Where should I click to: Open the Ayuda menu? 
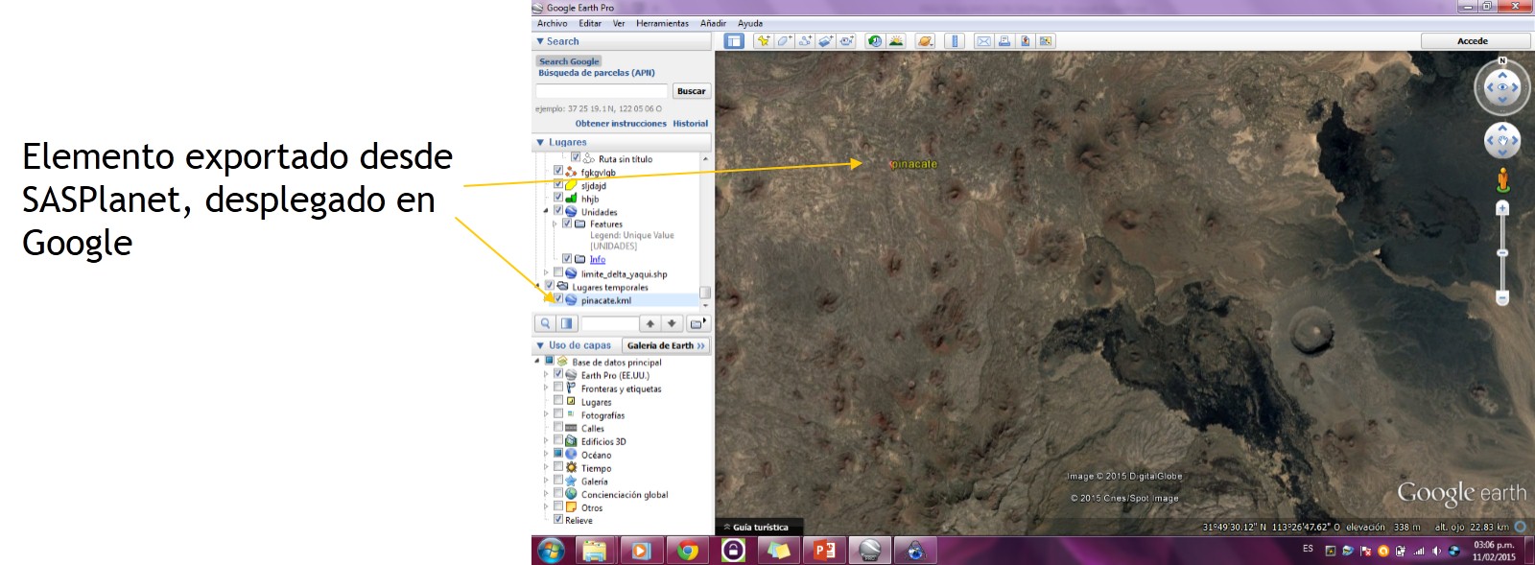click(750, 24)
